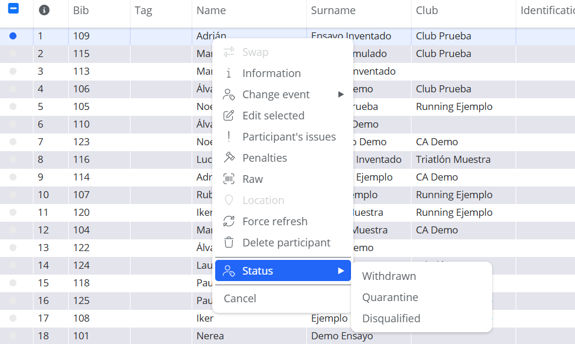
Task: Click the Information 'i' icon in menu
Action: (x=229, y=74)
